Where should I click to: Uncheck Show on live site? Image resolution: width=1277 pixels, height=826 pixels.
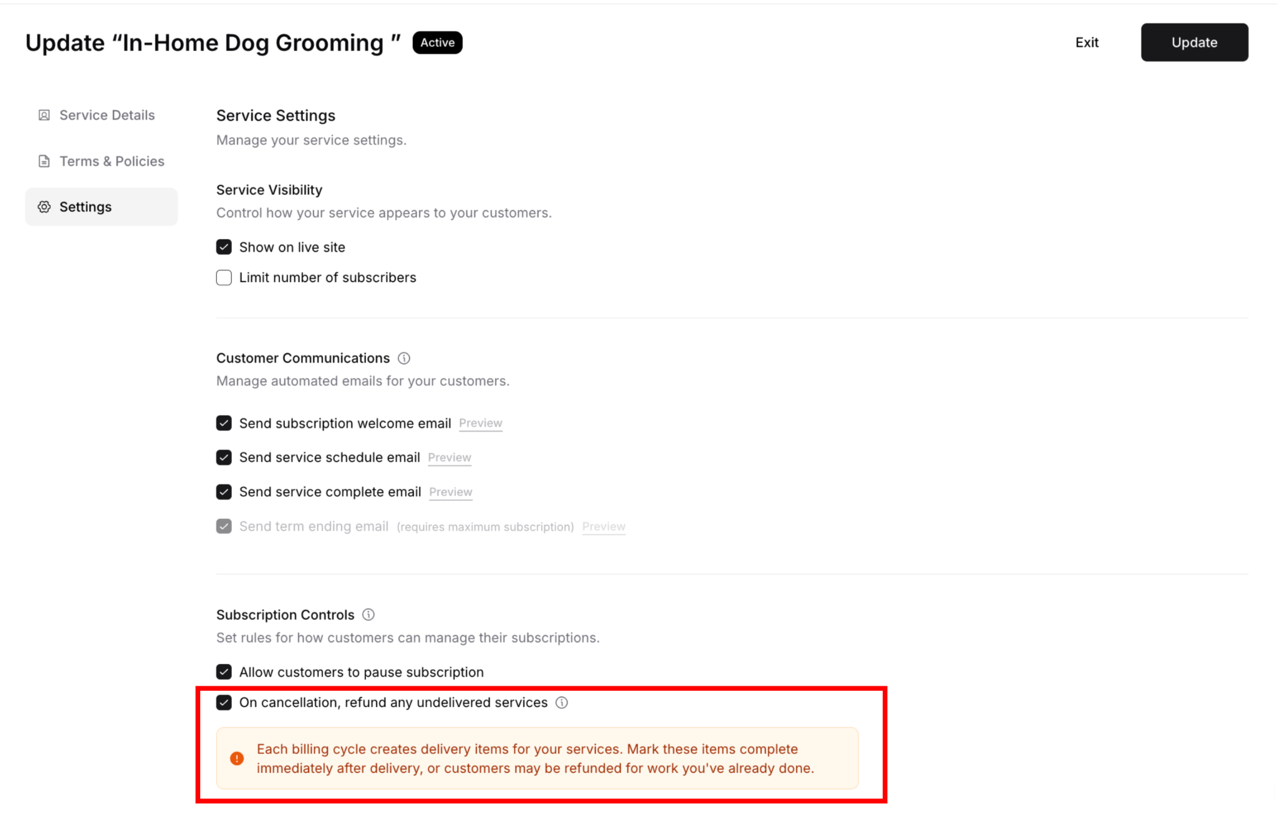(x=224, y=247)
